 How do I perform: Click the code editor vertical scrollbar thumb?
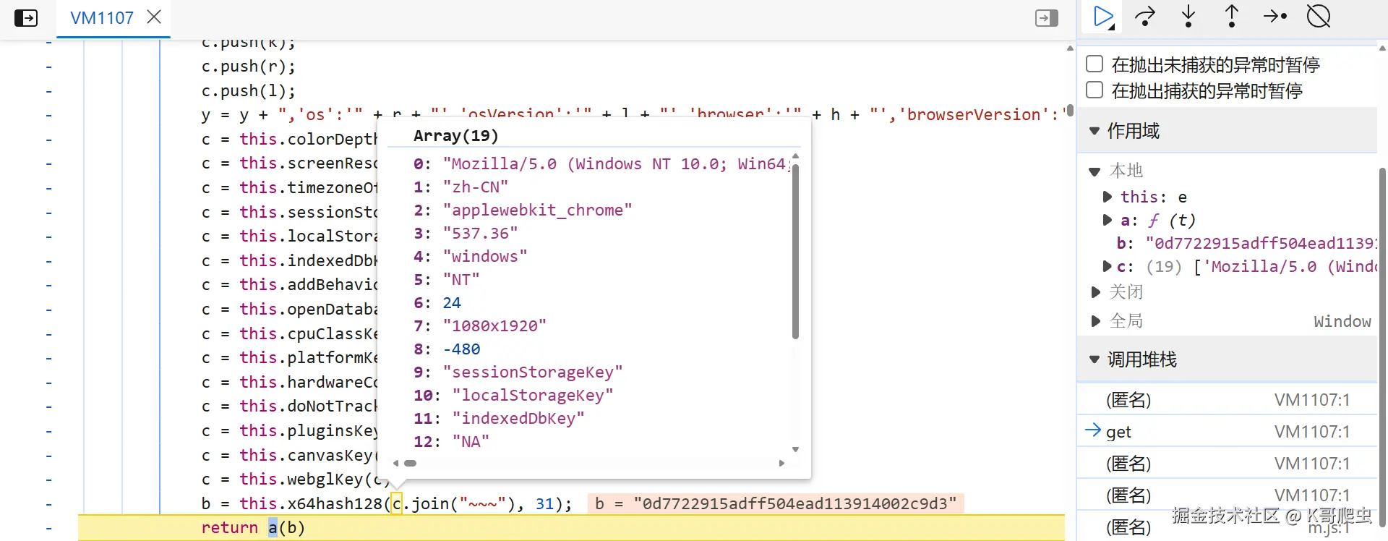click(x=1070, y=111)
